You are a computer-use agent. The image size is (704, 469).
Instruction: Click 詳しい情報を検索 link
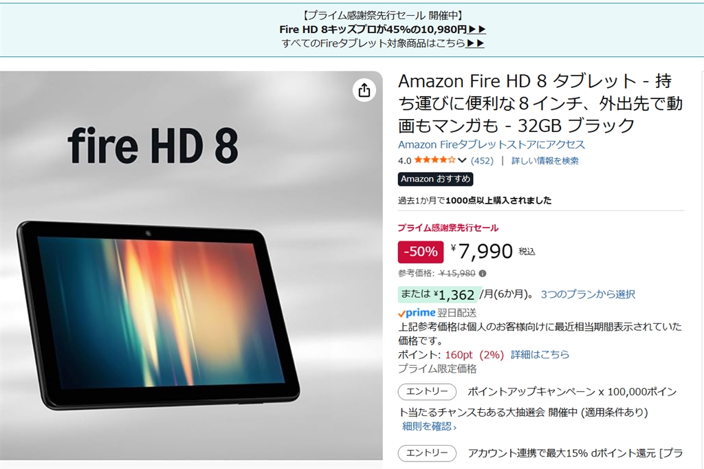coord(545,160)
